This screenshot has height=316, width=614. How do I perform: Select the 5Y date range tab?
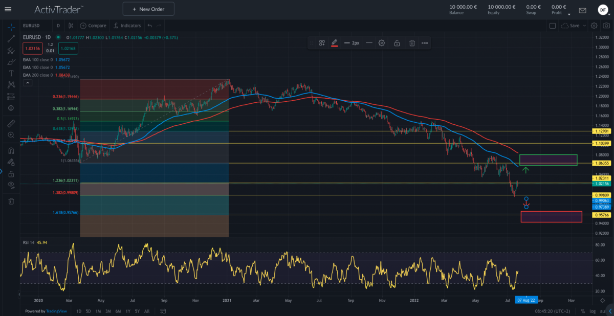pos(137,311)
